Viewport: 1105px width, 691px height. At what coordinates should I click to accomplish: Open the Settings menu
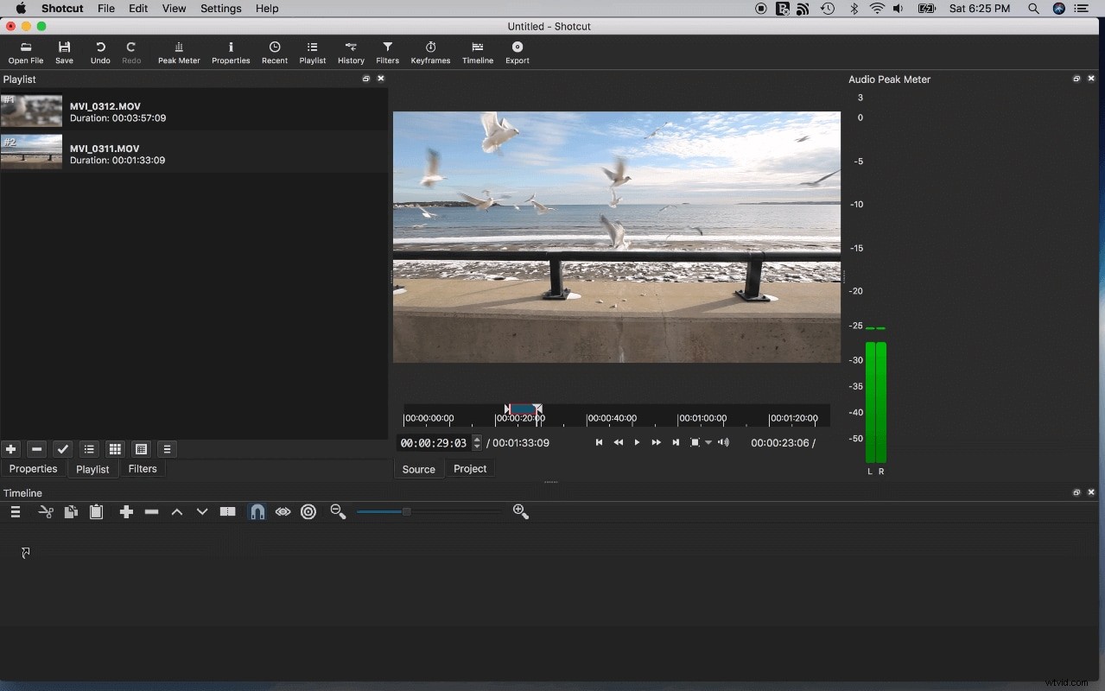click(220, 9)
